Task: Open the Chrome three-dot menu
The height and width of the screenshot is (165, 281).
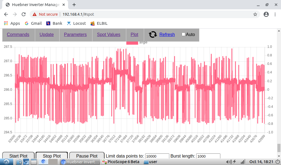Action: (275, 14)
